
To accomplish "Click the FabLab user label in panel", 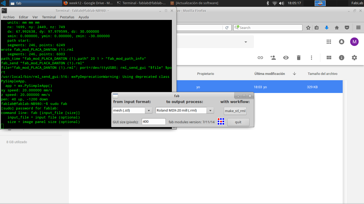I will point(357,3).
